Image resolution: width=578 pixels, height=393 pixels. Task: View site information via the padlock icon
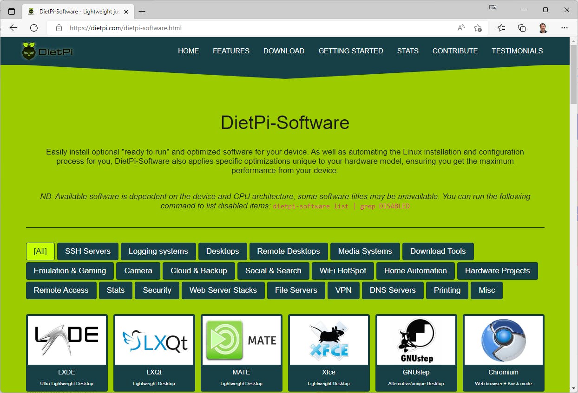pos(59,28)
